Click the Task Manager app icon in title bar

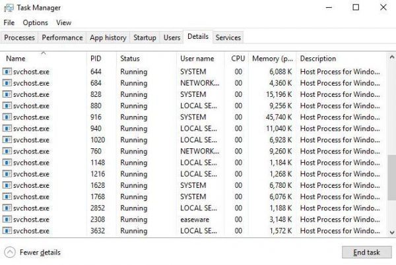pos(8,8)
